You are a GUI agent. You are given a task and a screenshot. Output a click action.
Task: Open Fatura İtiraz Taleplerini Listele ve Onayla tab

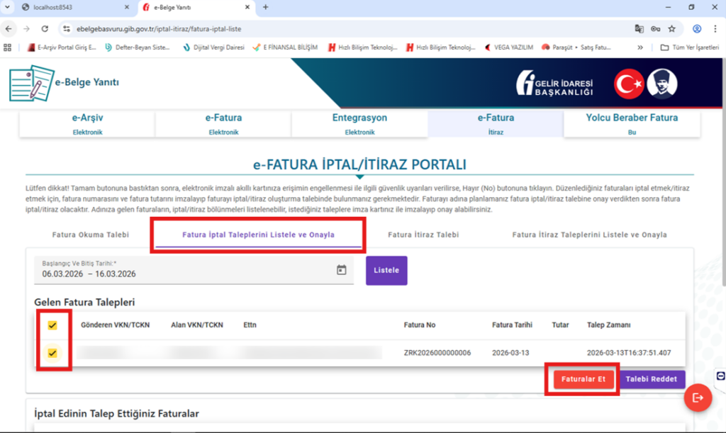(x=589, y=235)
